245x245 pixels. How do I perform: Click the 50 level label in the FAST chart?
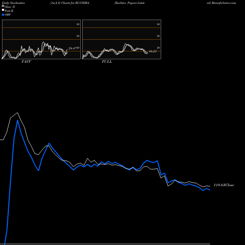pyautogui.click(x=78, y=36)
